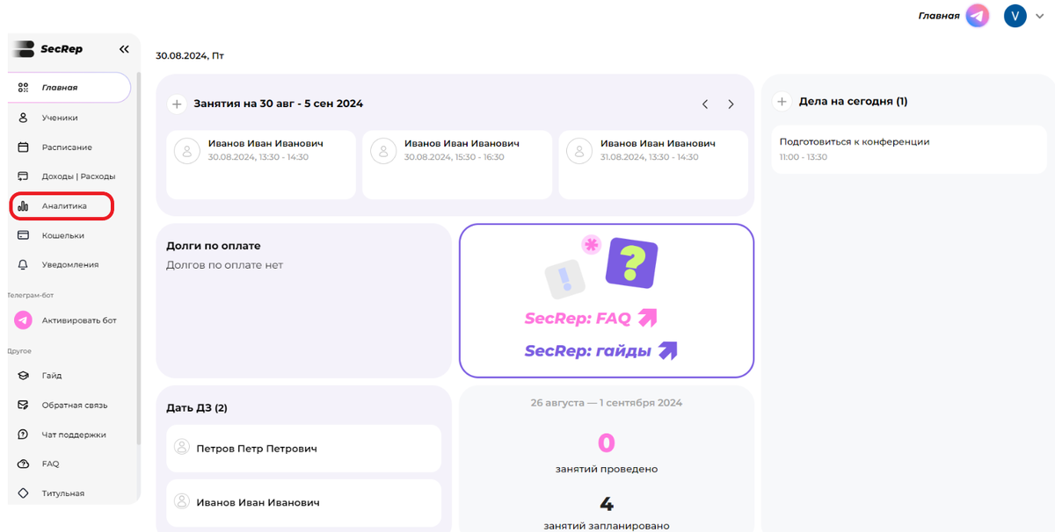Follow the SecRep: FAQ link
1055x532 pixels.
coord(591,319)
